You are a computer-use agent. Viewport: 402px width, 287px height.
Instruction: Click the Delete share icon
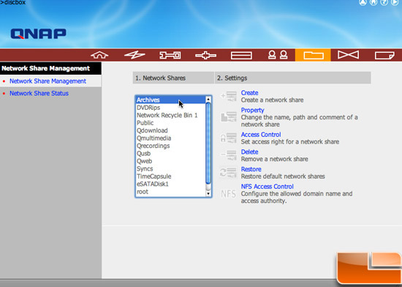(x=229, y=155)
